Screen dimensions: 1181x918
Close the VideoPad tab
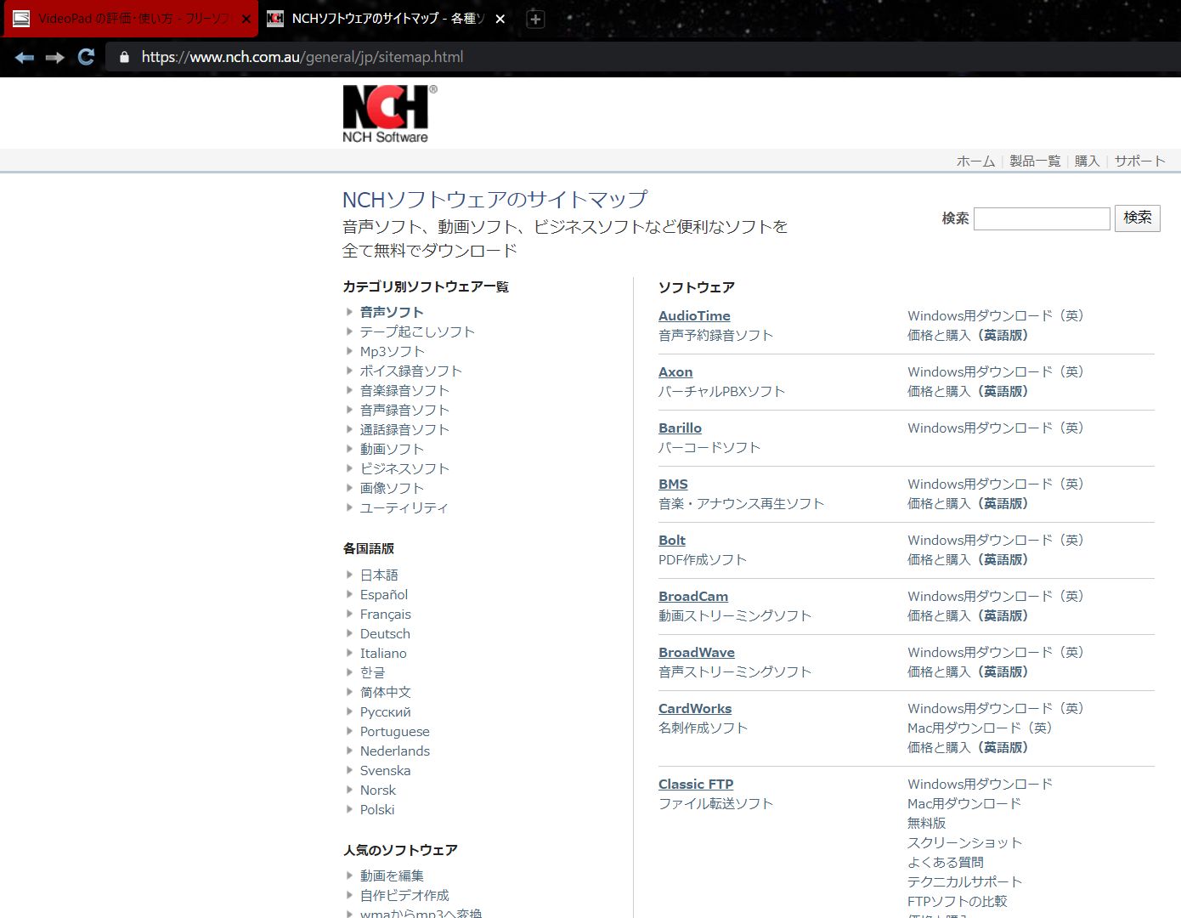point(246,19)
